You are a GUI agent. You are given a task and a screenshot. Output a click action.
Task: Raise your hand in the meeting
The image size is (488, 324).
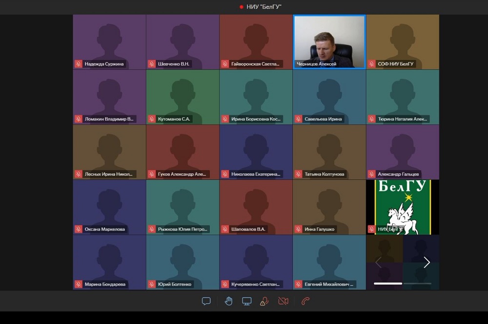pos(228,301)
